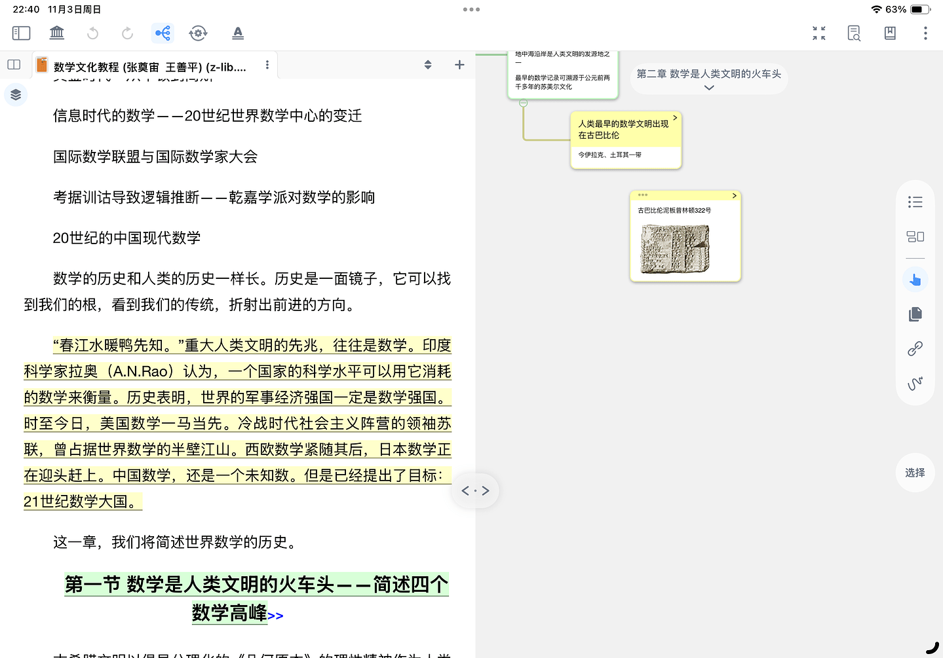
Task: Select the green-highlighted heading 第一节 数学是人类文明的火车头
Action: 256,598
